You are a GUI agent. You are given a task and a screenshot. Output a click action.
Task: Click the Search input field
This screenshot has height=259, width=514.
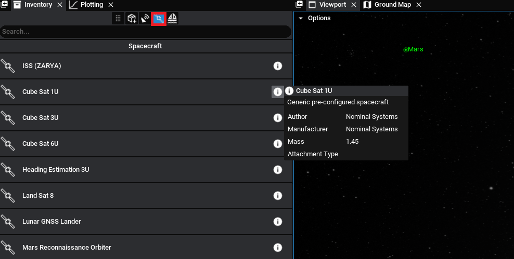coord(146,32)
